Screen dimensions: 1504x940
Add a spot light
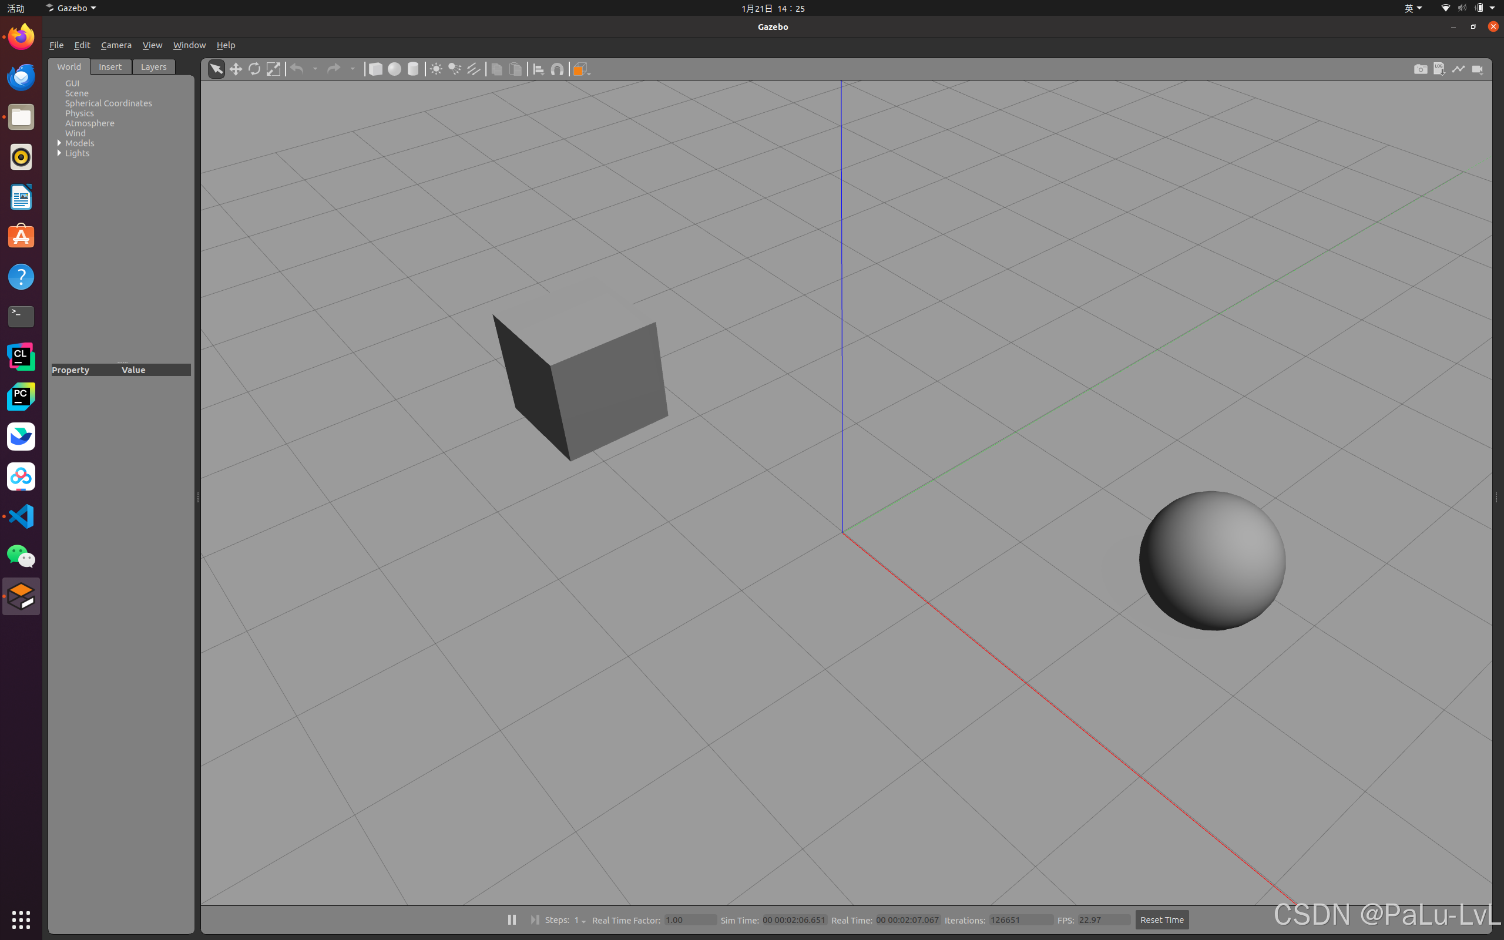pyautogui.click(x=455, y=69)
